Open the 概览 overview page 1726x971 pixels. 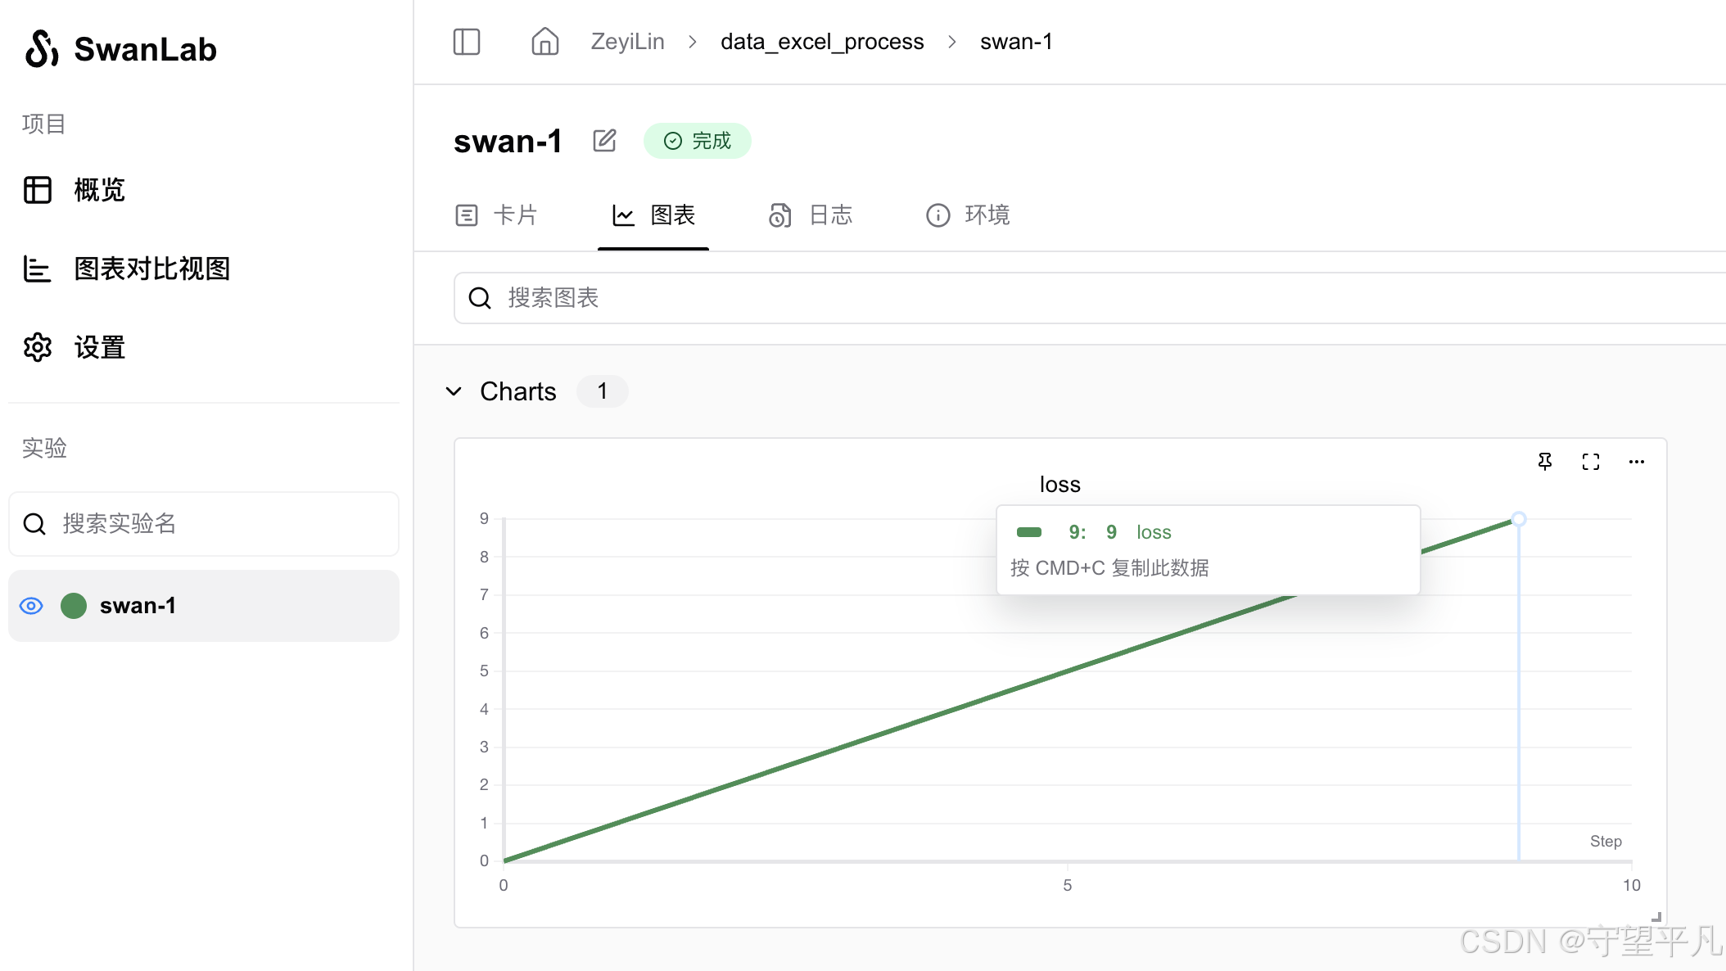click(98, 190)
